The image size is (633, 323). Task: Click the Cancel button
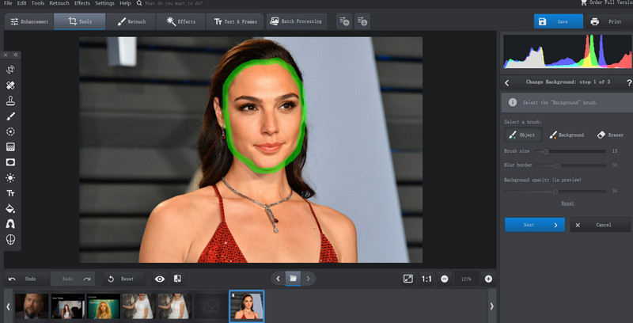click(x=600, y=225)
